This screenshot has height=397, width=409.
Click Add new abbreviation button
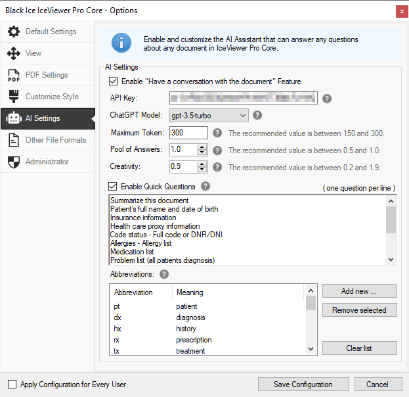click(359, 291)
